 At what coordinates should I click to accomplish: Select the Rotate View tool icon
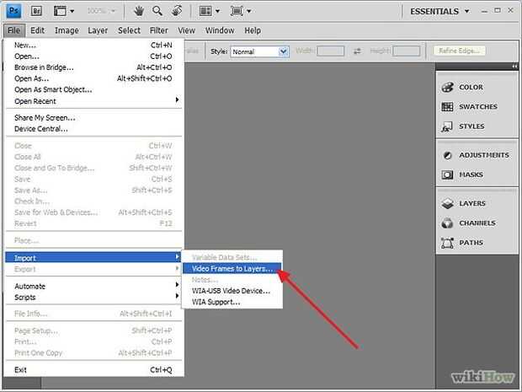[177, 11]
